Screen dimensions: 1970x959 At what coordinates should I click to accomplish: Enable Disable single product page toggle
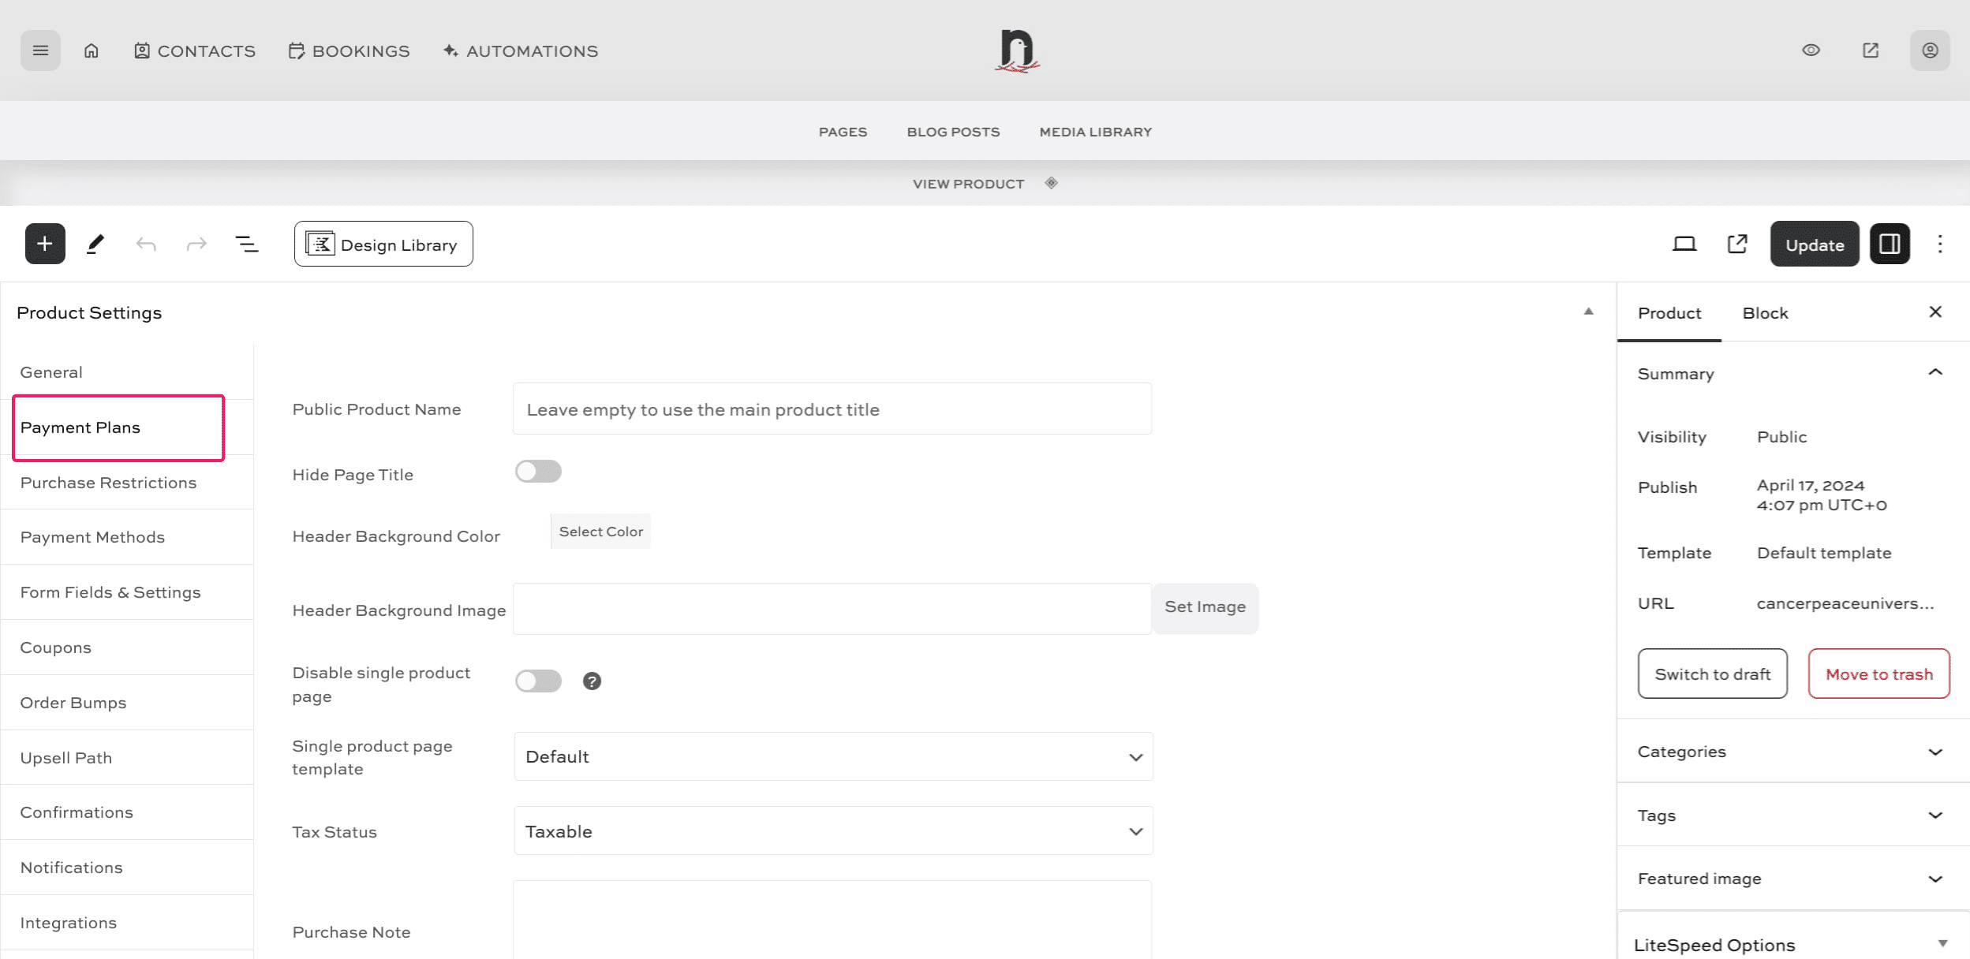coord(538,681)
